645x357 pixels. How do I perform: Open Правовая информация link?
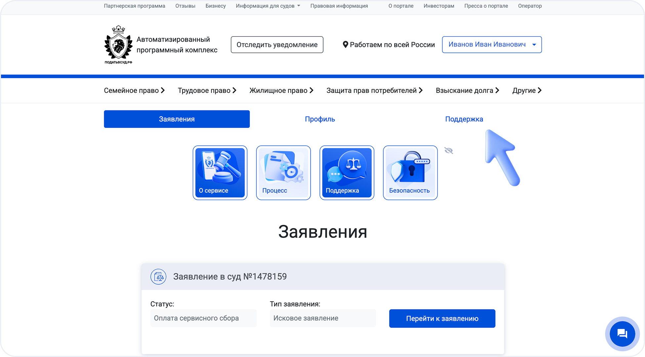pyautogui.click(x=339, y=6)
